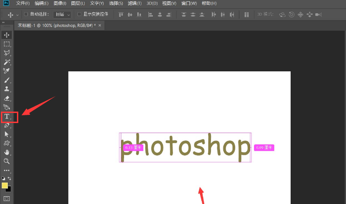Click the 3D orbit camera icon
346x204 pixels.
(x=282, y=15)
